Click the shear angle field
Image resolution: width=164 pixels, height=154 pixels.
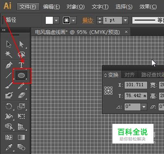pyautogui.click(x=161, y=107)
